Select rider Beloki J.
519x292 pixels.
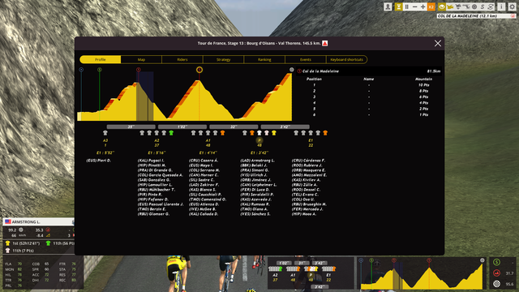tap(253, 165)
